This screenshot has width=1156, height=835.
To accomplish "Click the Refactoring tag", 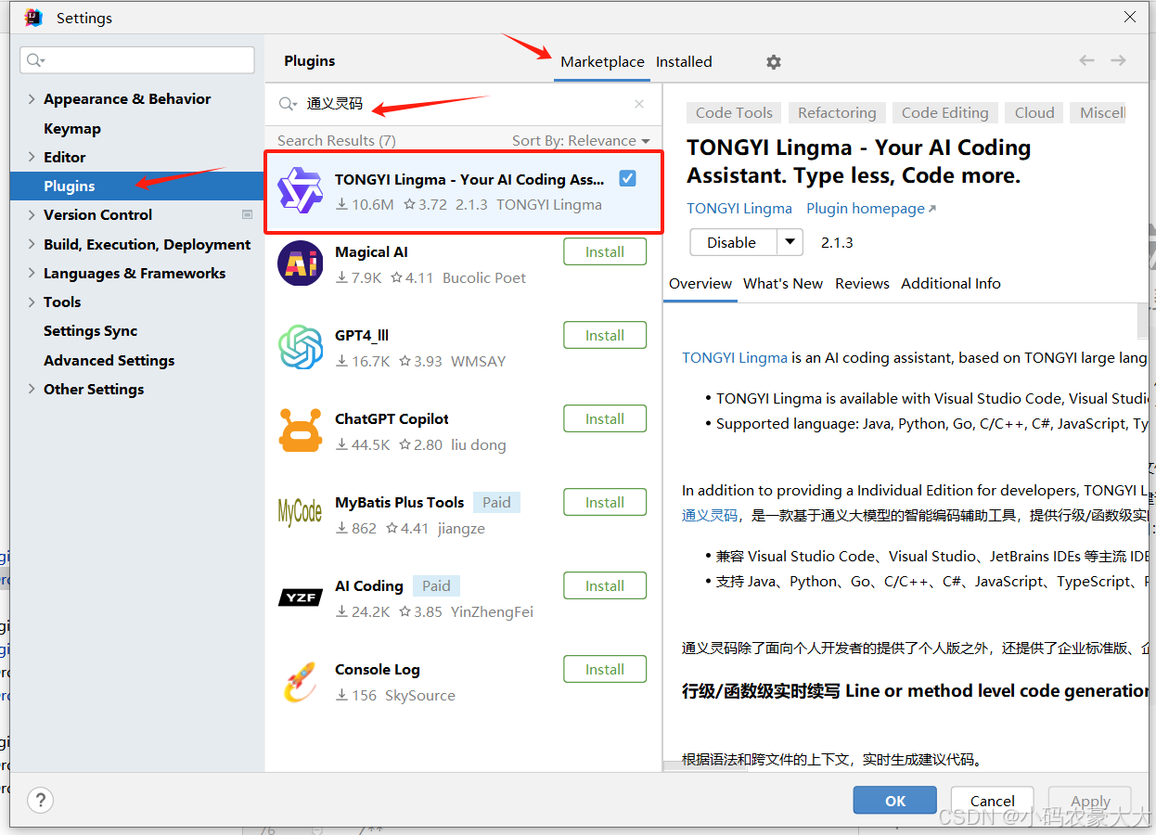I will (x=837, y=112).
